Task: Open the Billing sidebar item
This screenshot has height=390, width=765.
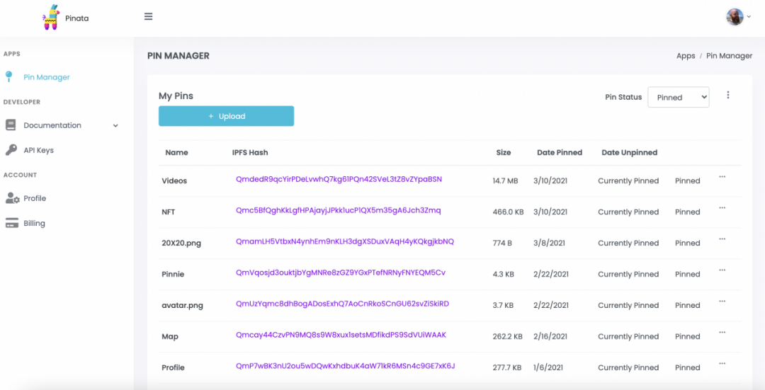Action: click(34, 223)
